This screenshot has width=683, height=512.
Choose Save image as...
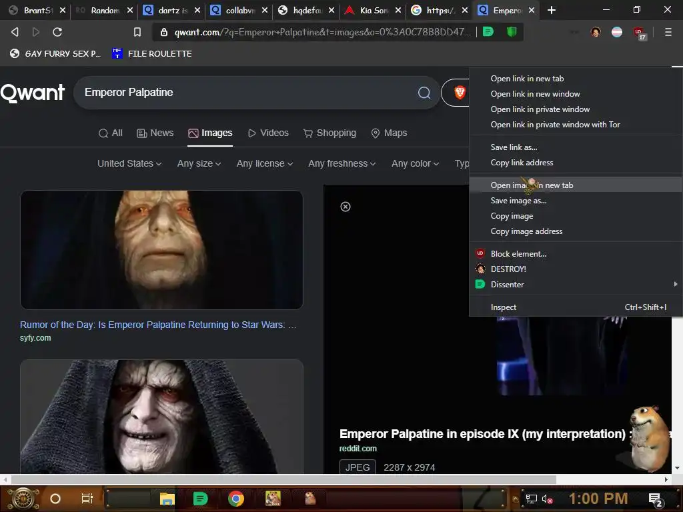[x=576, y=201]
